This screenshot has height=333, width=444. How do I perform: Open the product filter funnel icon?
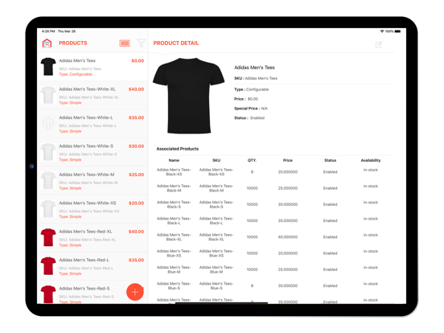tap(141, 43)
